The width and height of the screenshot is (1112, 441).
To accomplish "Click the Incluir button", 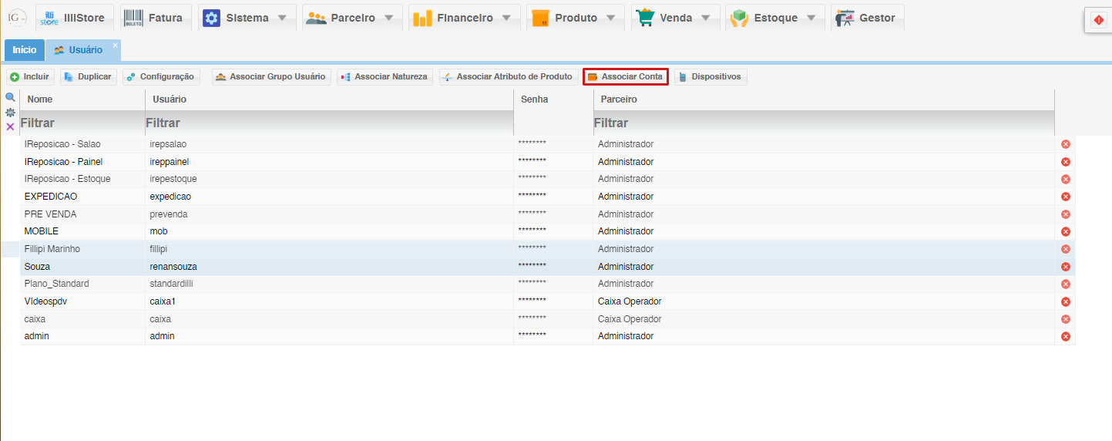I will tap(30, 77).
